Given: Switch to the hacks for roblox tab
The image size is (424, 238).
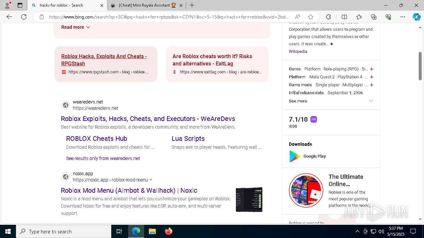Looking at the screenshot, I should [x=67, y=5].
